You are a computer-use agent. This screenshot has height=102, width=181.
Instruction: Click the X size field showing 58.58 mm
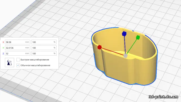(18, 42)
